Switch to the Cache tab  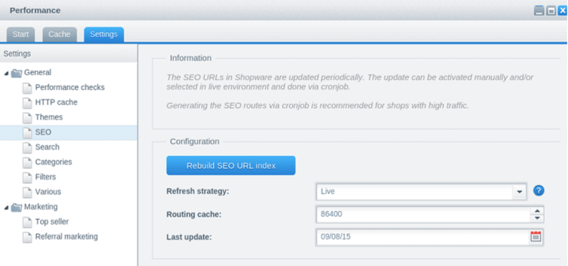59,34
